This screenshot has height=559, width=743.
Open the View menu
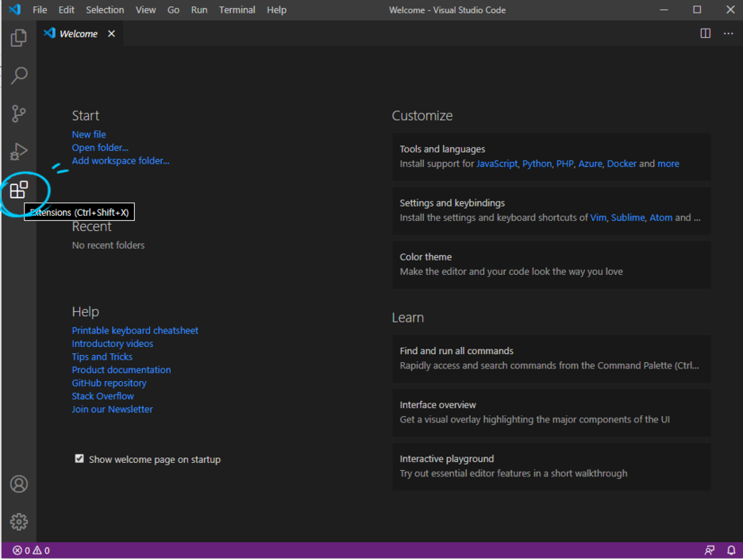pos(145,10)
